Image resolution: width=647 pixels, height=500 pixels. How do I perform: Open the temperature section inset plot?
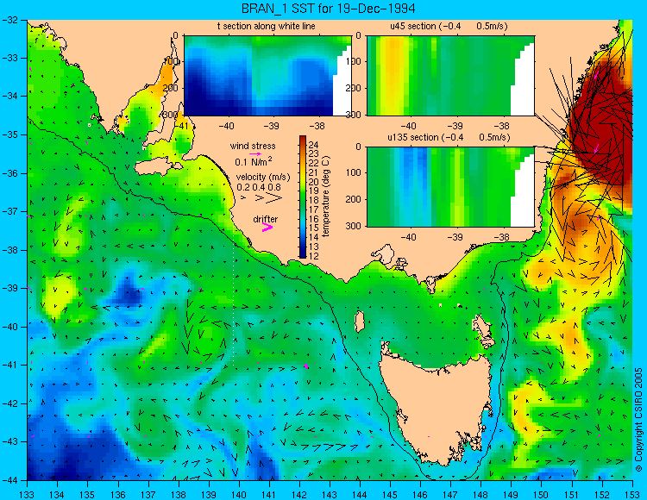click(x=267, y=76)
